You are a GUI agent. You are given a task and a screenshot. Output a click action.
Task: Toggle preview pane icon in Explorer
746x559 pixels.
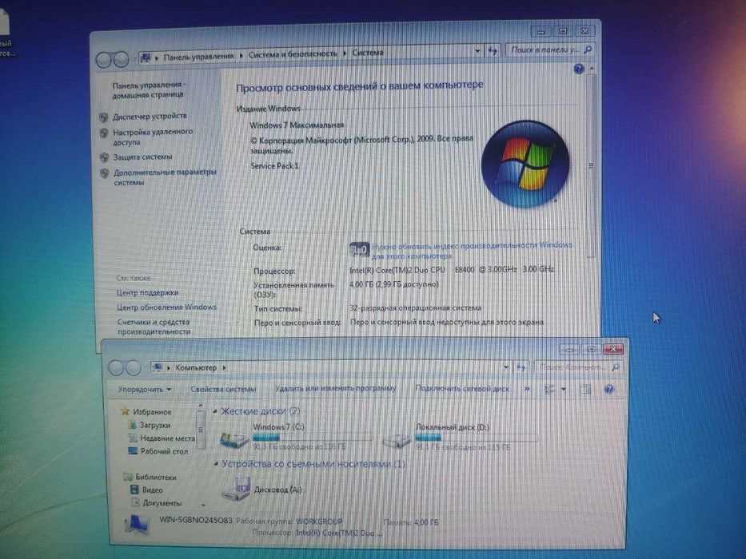tap(585, 390)
